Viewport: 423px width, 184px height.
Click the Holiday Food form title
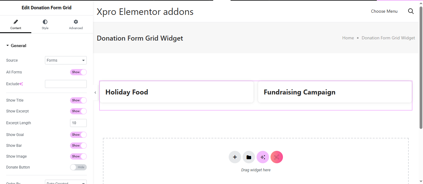pyautogui.click(x=127, y=92)
